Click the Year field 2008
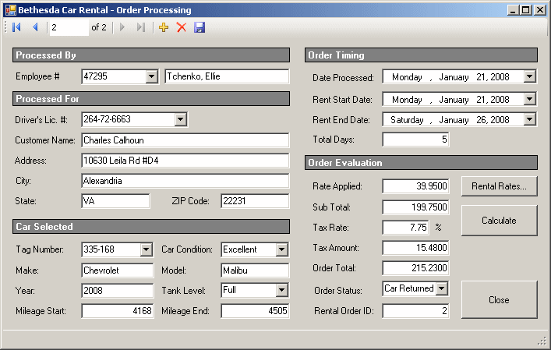 118,291
